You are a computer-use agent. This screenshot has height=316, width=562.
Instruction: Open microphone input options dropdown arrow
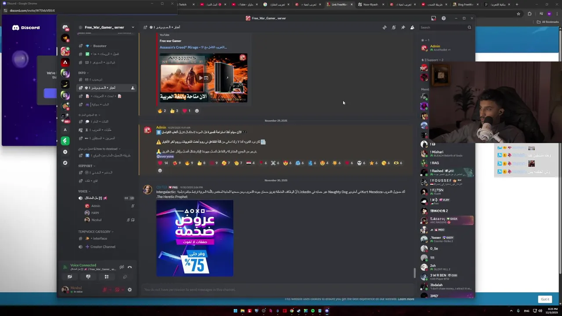[x=110, y=290]
